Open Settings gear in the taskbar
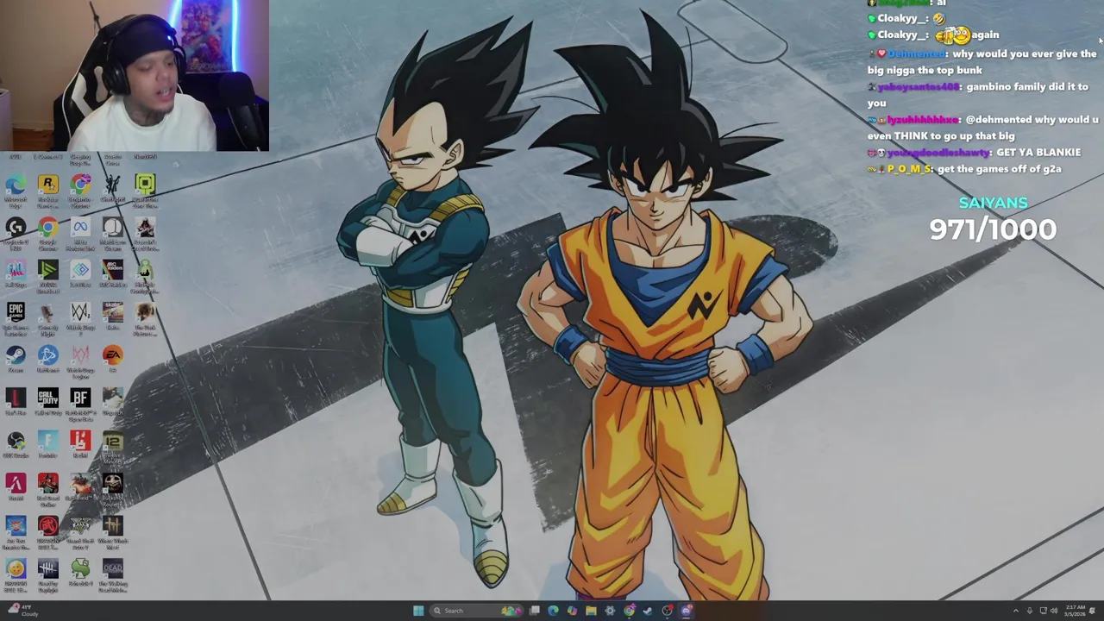Viewport: 1104px width, 621px height. click(610, 611)
